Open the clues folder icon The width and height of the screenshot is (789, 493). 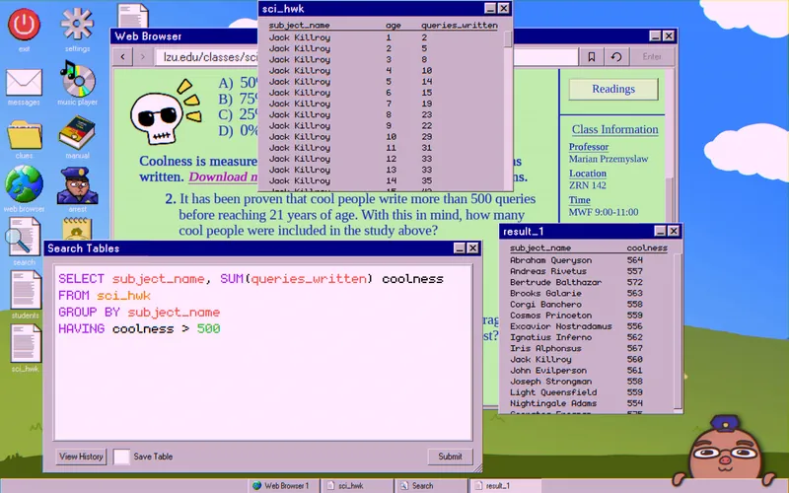point(24,135)
